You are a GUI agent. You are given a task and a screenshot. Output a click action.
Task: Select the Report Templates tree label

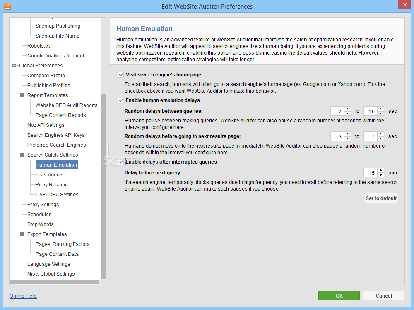(48, 95)
